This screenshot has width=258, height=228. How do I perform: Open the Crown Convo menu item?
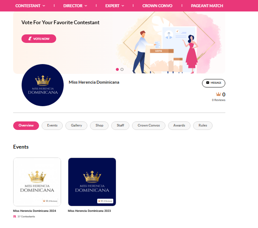(157, 6)
